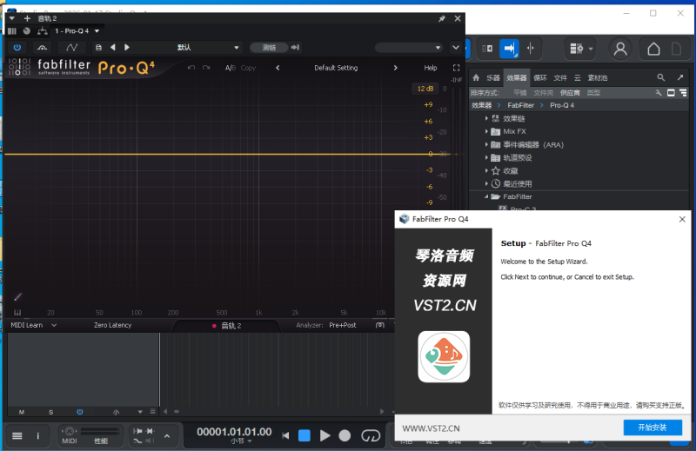
Task: Switch to the 乐器 browser tab
Action: click(x=493, y=78)
